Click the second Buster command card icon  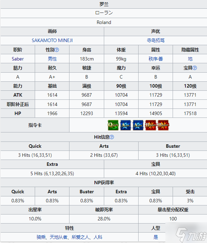click(163, 125)
